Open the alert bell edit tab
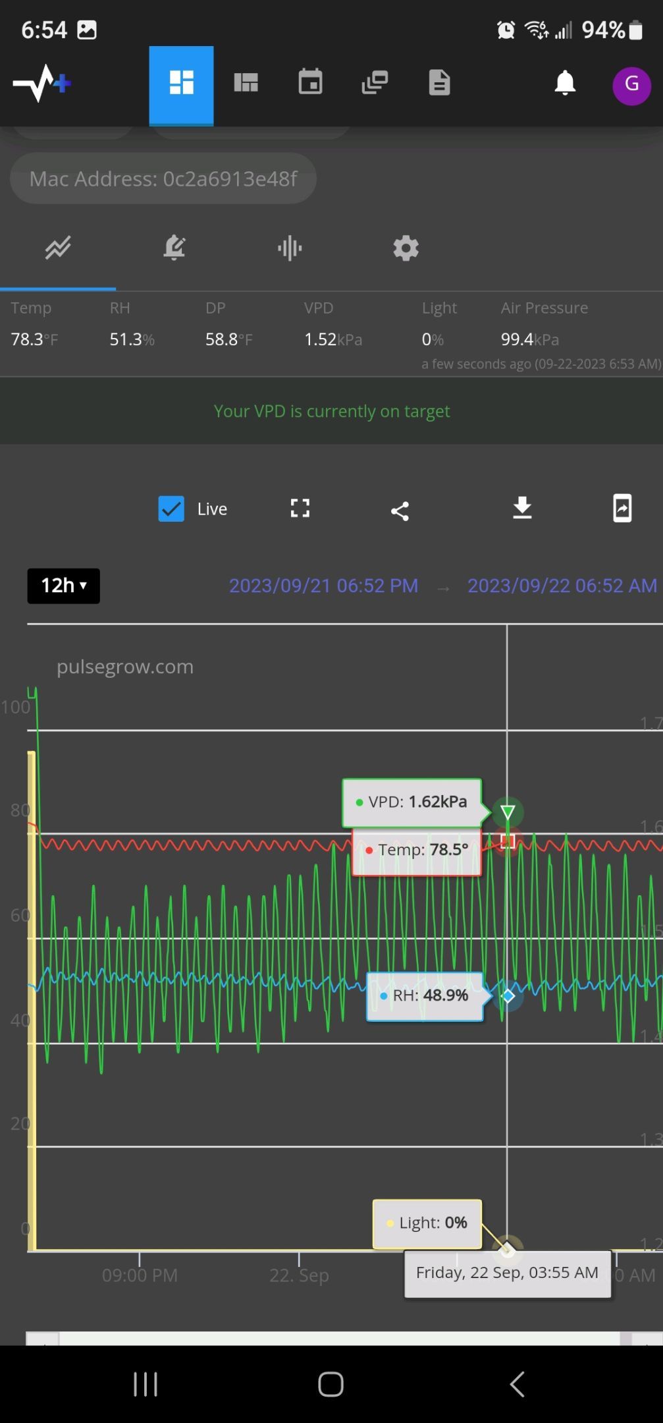The image size is (663, 1423). click(174, 248)
